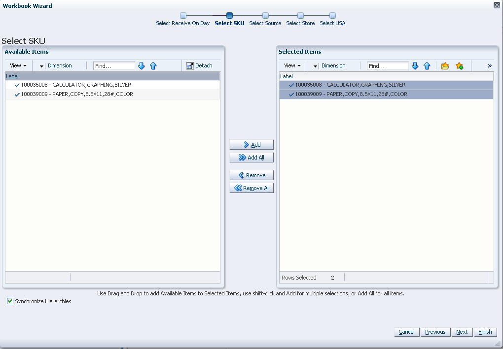
Task: Click the Finish button
Action: 485,332
